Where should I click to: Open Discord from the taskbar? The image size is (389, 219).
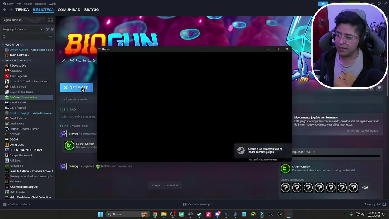217,214
